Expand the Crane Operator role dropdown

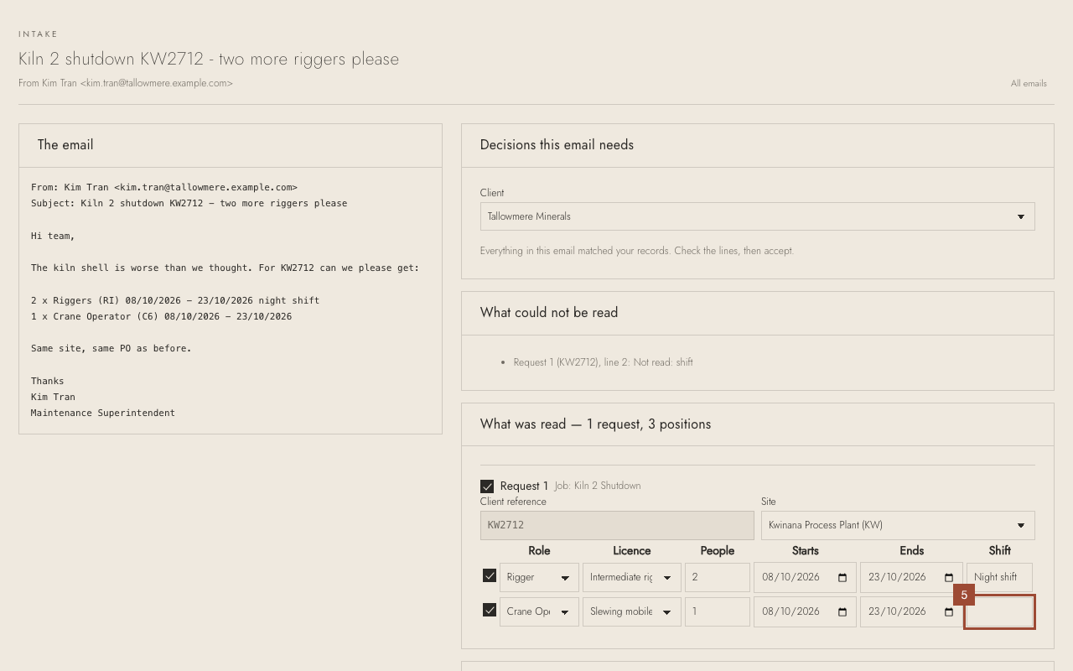click(x=539, y=611)
